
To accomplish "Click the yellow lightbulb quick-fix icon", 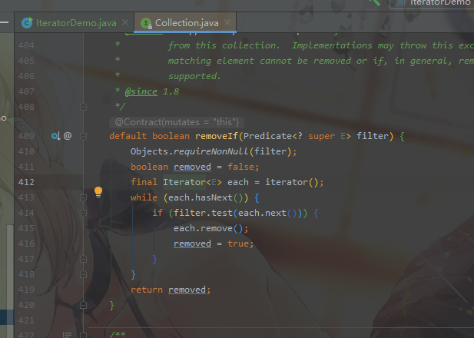I will (98, 192).
